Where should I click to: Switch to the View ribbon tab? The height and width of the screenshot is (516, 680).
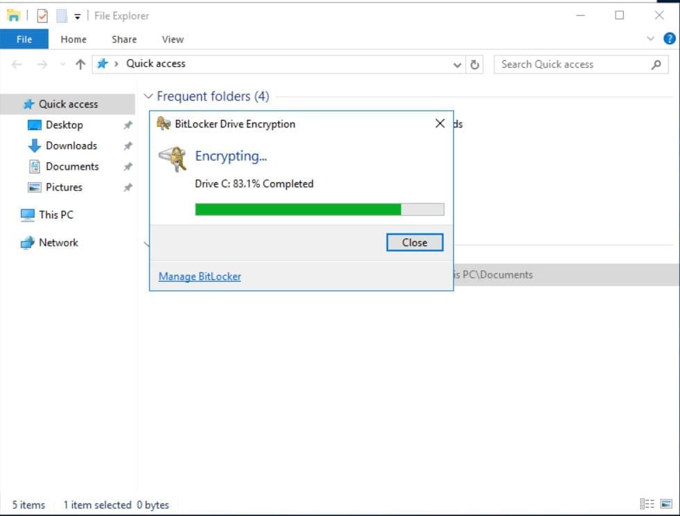(173, 39)
